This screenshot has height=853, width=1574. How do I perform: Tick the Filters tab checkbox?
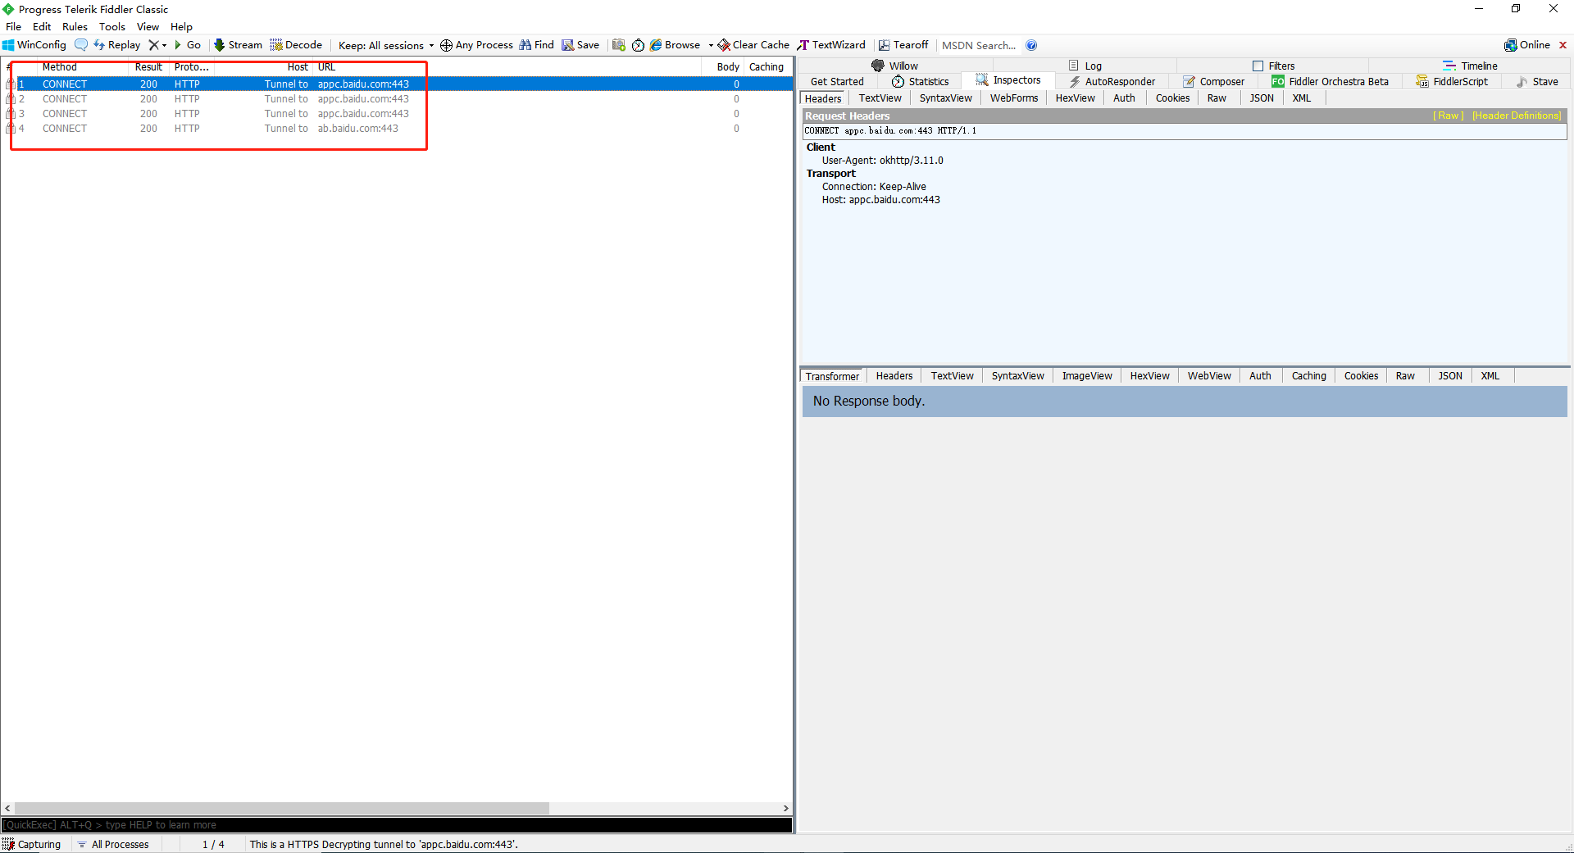[1258, 66]
